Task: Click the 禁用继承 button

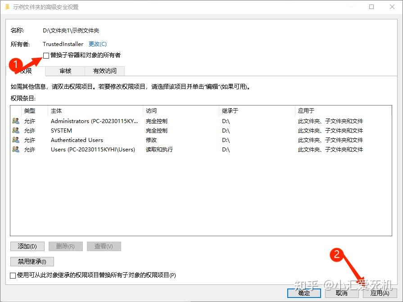Action: pyautogui.click(x=32, y=261)
